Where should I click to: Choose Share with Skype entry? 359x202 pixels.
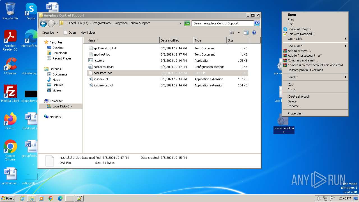click(x=315, y=29)
